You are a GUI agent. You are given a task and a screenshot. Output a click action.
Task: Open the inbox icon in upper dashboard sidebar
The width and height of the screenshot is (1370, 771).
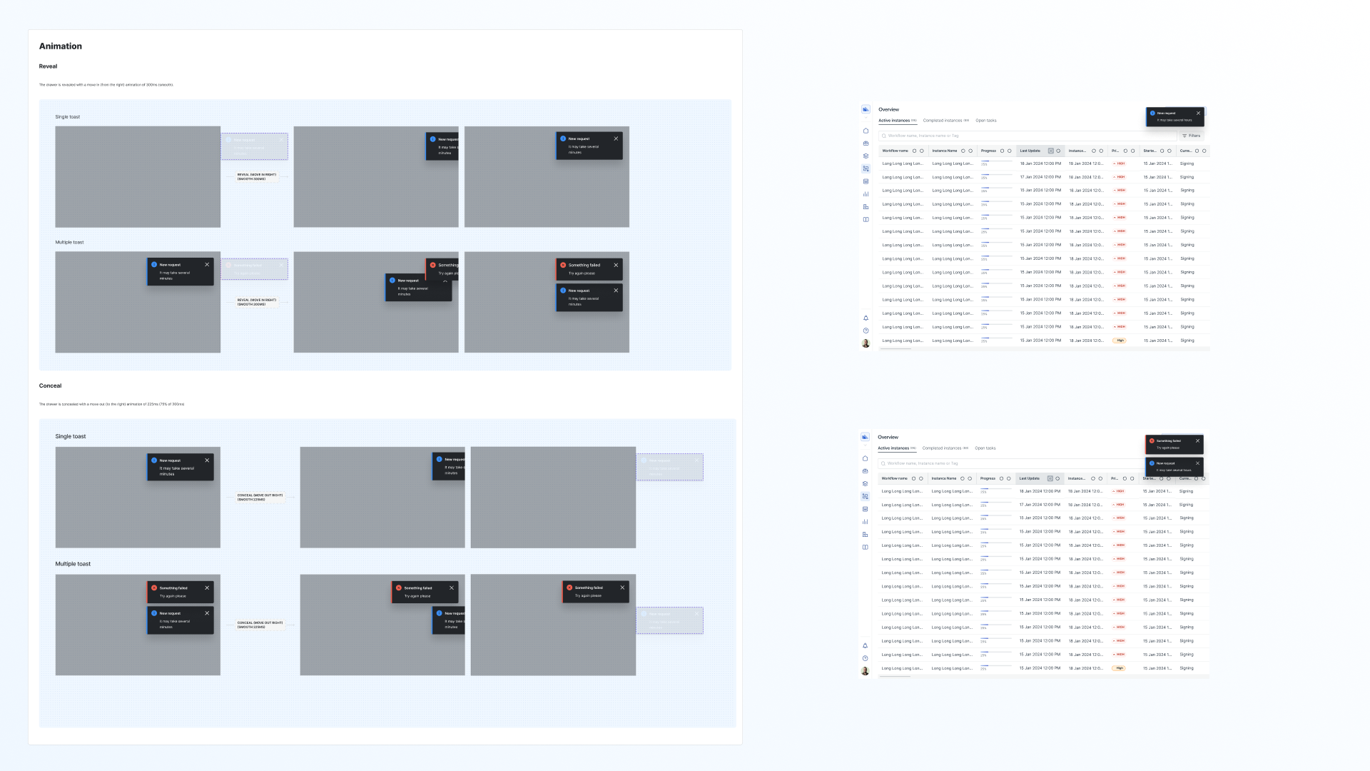pyautogui.click(x=866, y=143)
